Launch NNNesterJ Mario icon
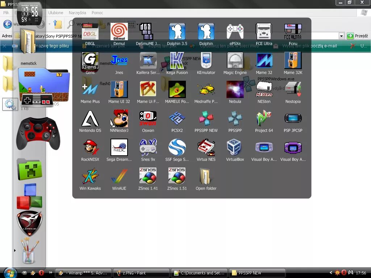Viewport: 371px width, 278px height. (x=119, y=119)
